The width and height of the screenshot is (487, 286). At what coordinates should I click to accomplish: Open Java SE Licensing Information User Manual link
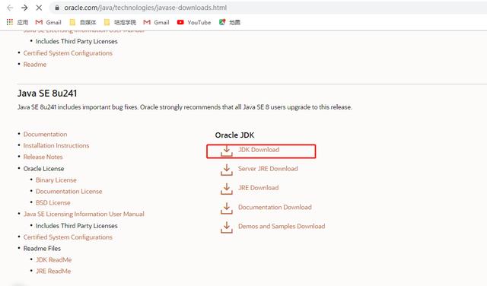(84, 214)
